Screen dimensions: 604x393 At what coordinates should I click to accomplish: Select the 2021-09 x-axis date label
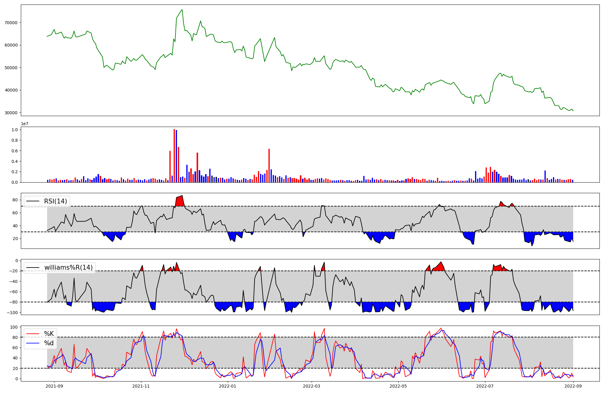point(54,386)
